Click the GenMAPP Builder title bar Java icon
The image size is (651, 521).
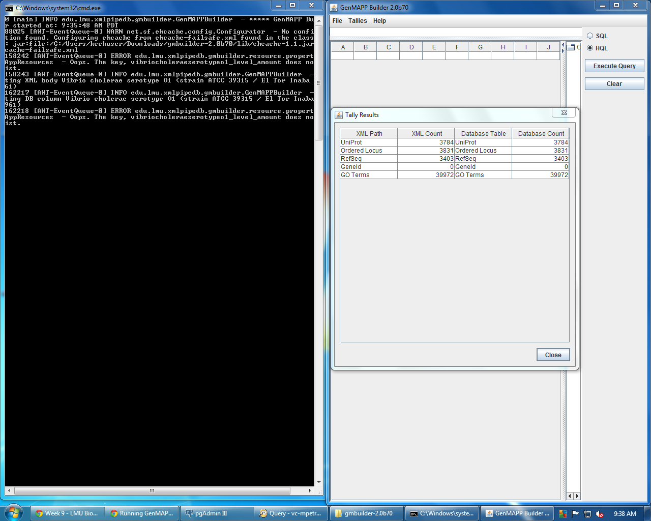pyautogui.click(x=334, y=8)
